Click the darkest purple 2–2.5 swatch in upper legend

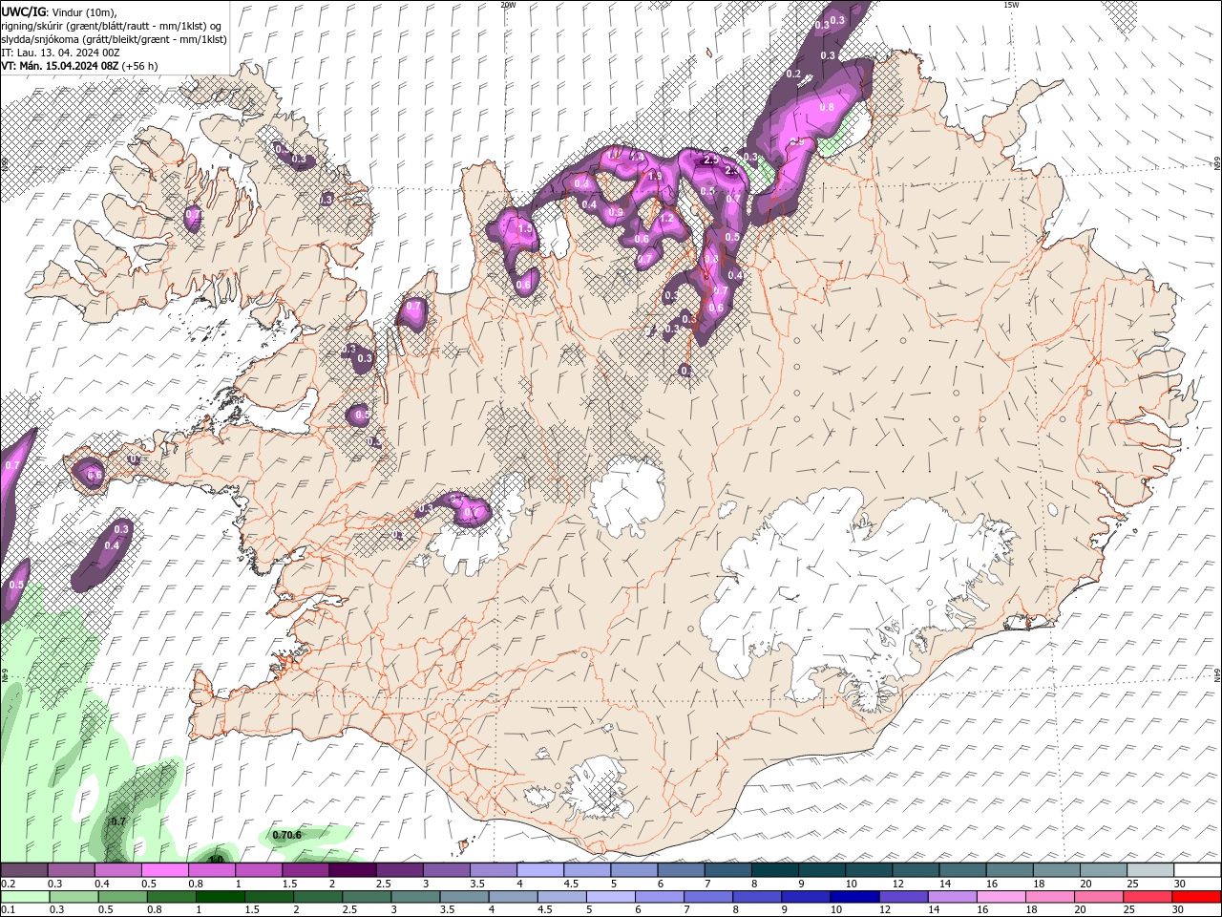352,870
